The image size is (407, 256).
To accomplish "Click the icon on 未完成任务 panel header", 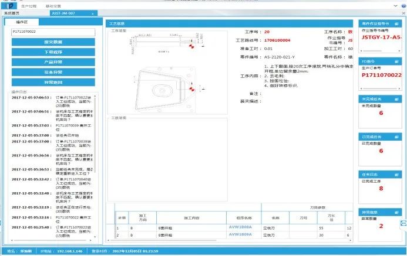I will 398,99.
